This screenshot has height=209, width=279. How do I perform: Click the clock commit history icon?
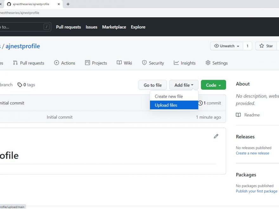(200, 103)
